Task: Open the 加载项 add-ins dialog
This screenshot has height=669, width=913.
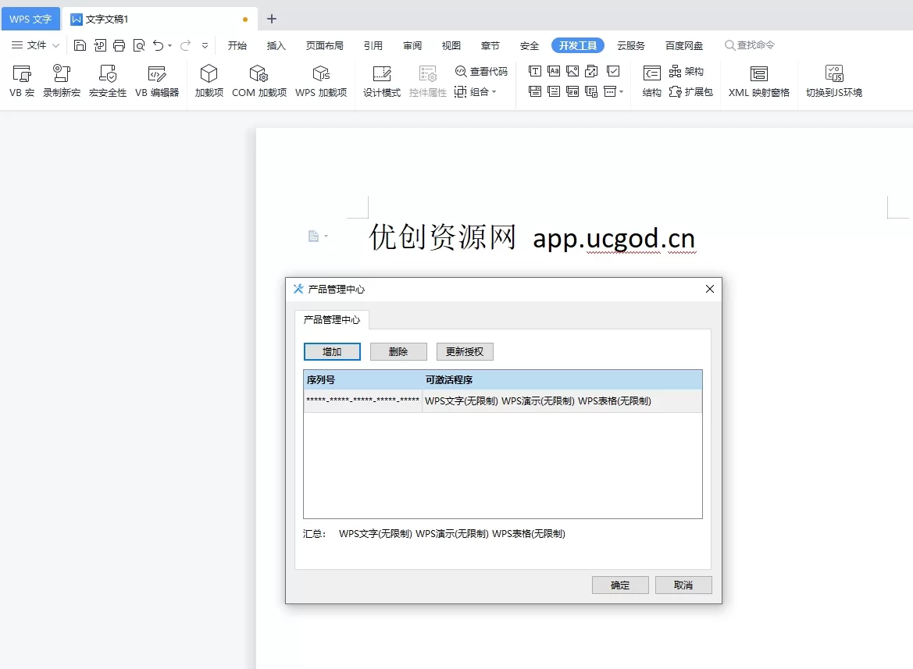Action: pos(209,80)
